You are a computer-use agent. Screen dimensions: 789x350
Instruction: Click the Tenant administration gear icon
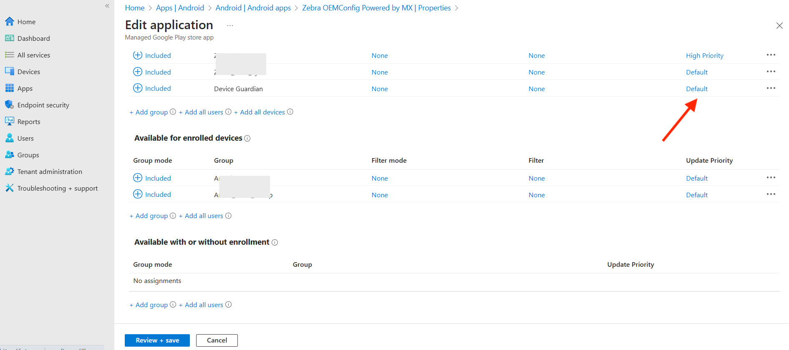coord(10,171)
